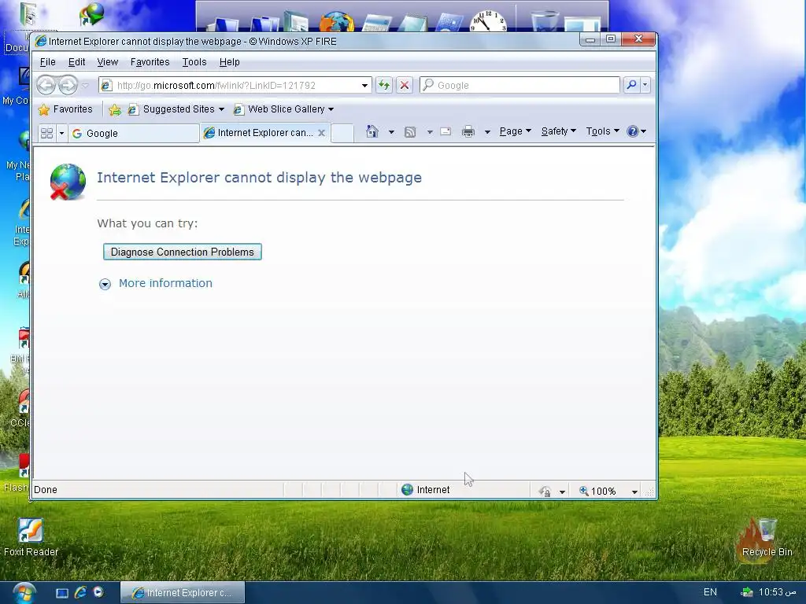Viewport: 806px width, 604px height.
Task: Open Safety command bar menu
Action: (x=559, y=131)
